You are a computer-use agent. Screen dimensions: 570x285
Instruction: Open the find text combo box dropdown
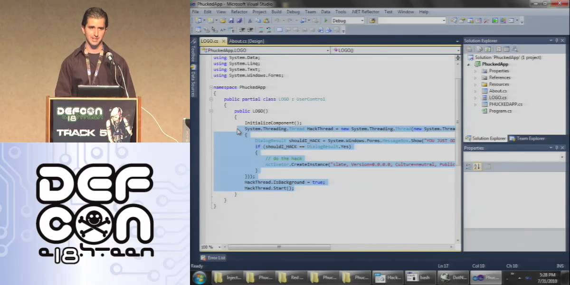coord(444,20)
